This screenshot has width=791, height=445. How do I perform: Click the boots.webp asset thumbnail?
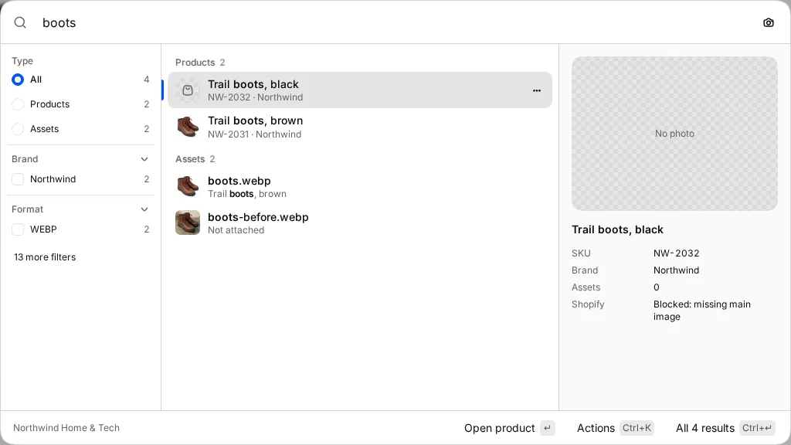(188, 187)
